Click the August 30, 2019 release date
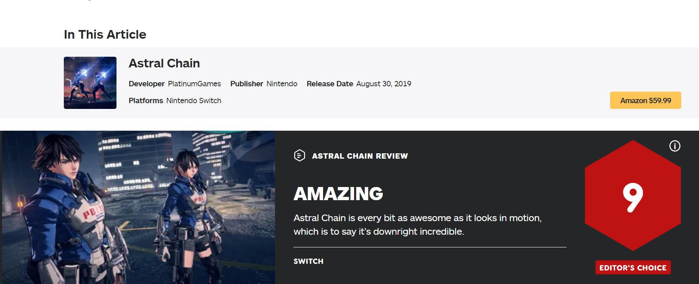Viewport: 699px width, 284px height. tap(383, 84)
